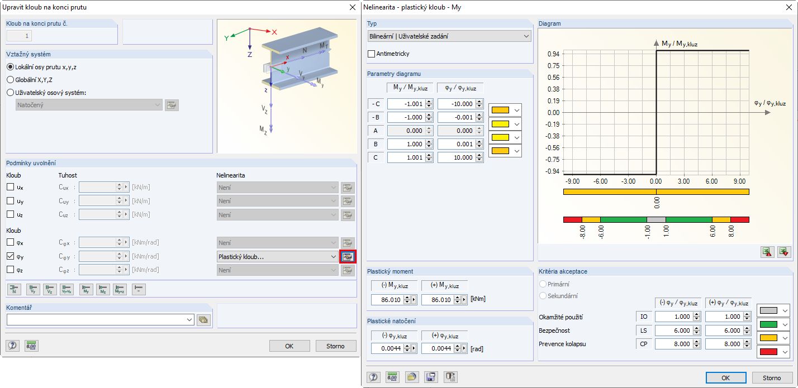
Task: Click the save data floppy disk icon
Action: 431,377
